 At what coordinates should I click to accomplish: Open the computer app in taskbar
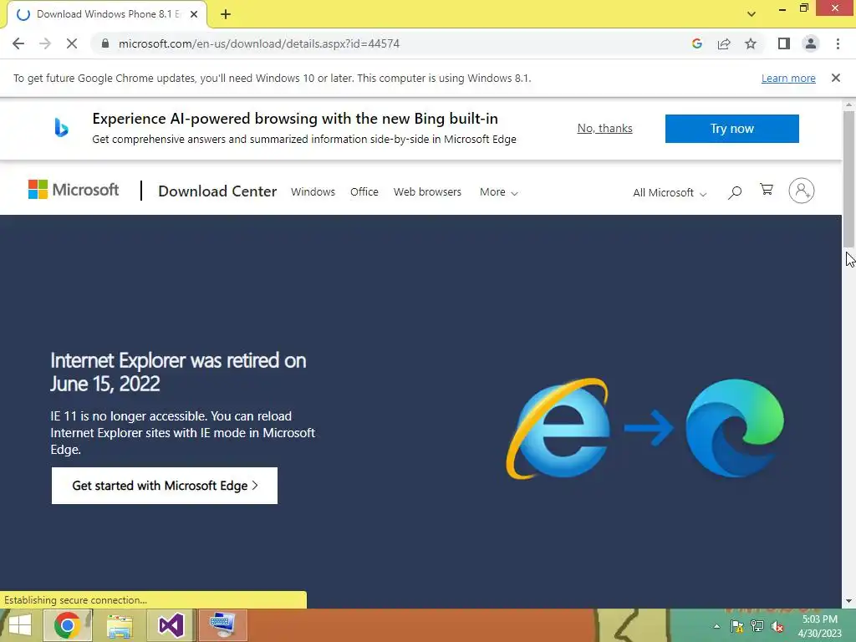tap(222, 625)
